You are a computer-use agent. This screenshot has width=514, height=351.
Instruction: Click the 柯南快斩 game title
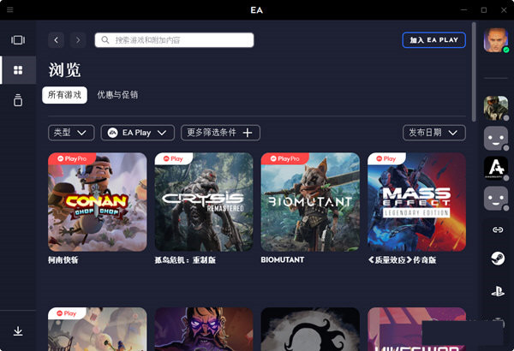point(63,260)
